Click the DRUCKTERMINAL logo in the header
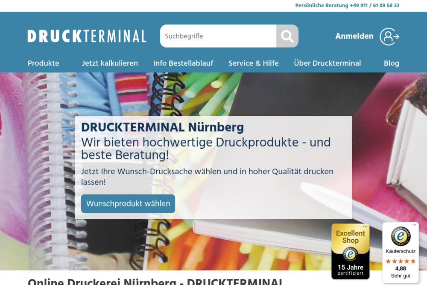Viewport: 427px width, 285px height. [87, 36]
